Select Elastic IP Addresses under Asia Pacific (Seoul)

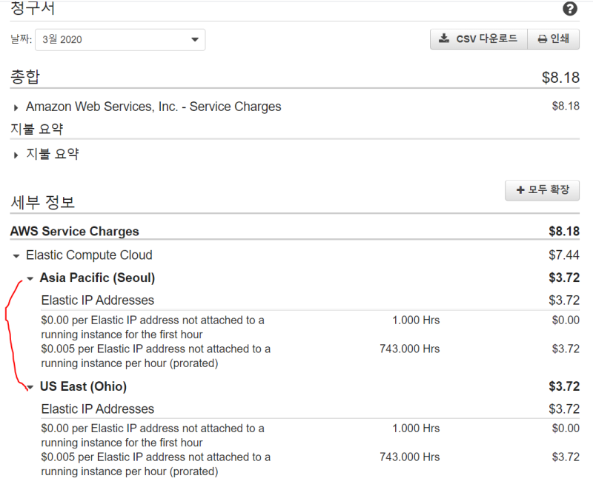[x=98, y=300]
